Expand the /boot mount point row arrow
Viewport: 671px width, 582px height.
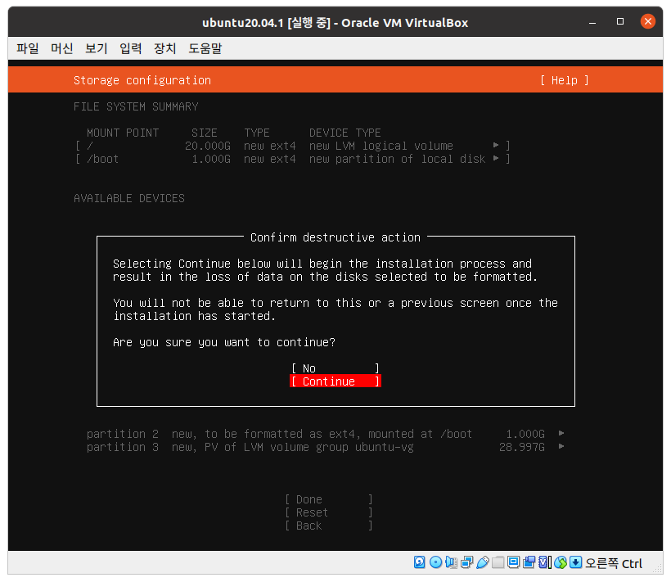(496, 158)
